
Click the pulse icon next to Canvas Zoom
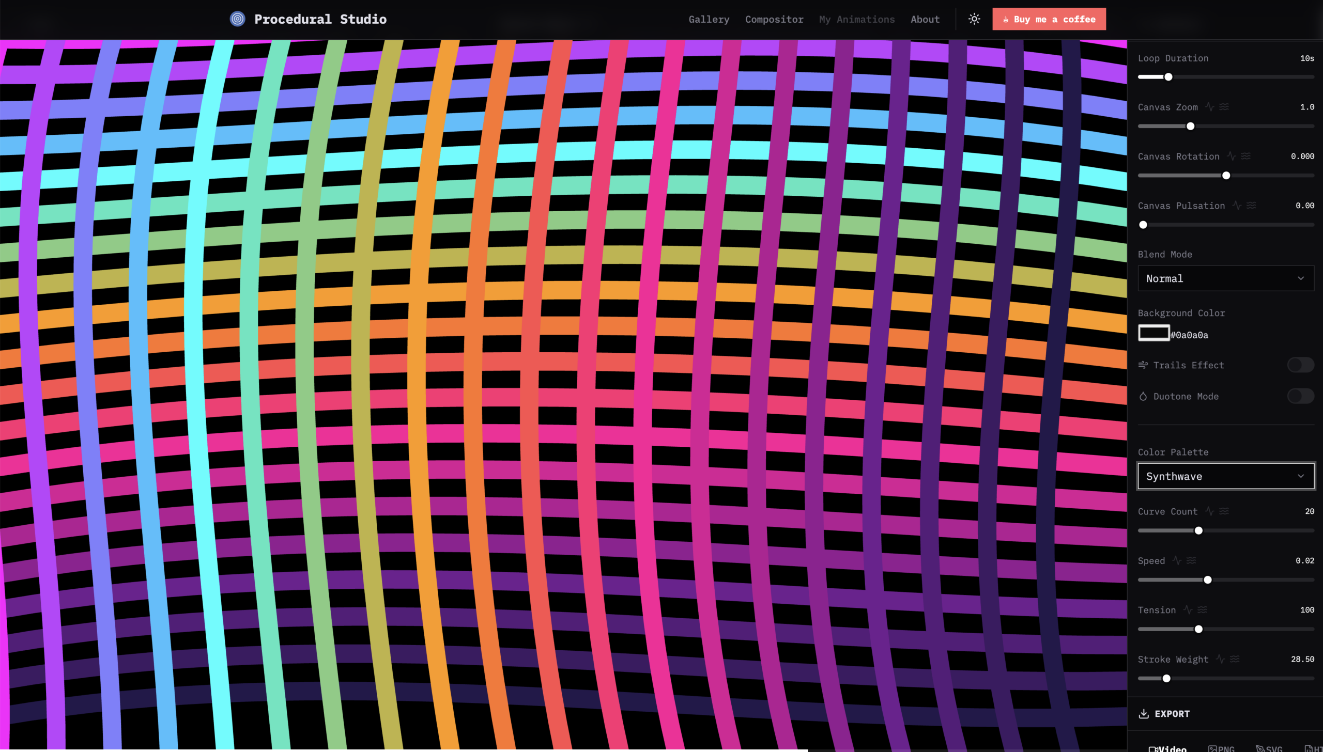[x=1210, y=107]
